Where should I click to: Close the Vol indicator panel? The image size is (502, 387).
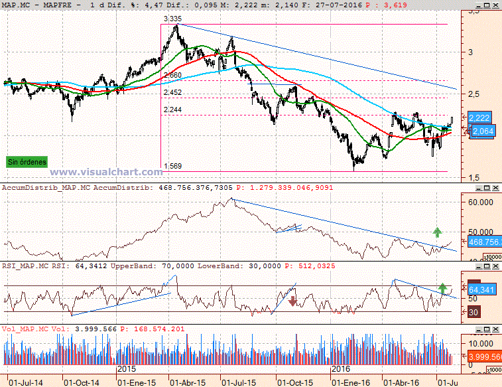coord(495,329)
